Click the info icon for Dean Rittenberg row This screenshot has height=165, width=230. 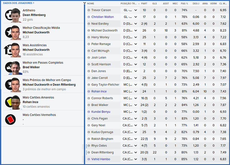click(x=89, y=152)
